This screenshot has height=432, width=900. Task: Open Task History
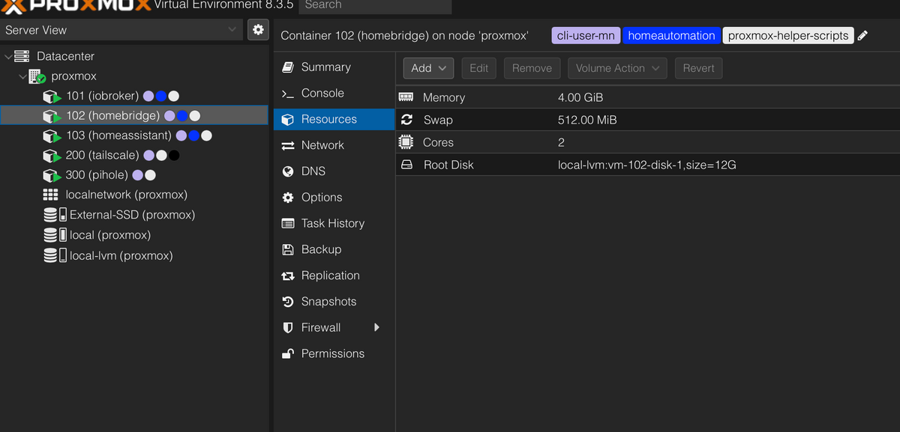pos(334,223)
